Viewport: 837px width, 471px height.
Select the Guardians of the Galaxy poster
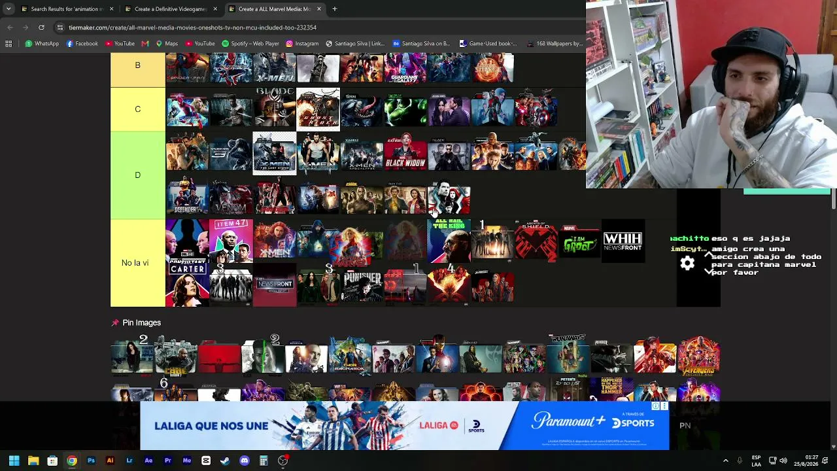[x=405, y=68]
